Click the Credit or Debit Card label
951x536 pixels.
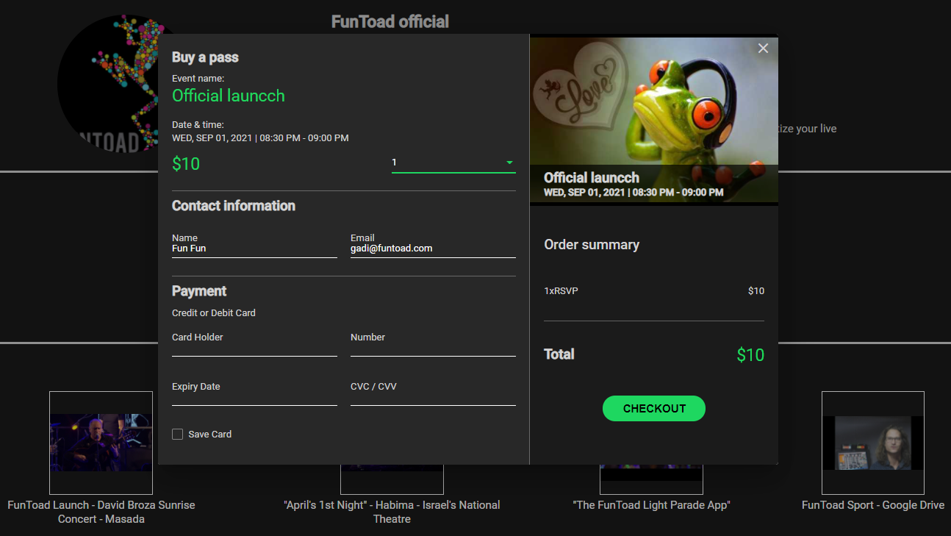pos(214,313)
